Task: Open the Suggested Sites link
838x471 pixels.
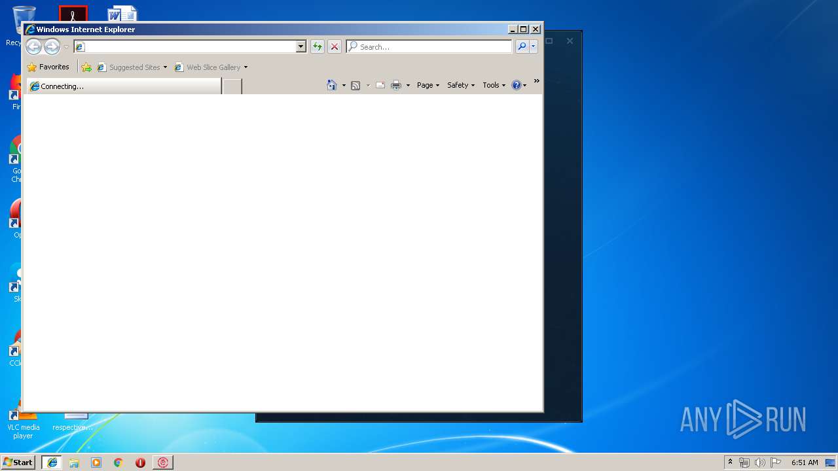Action: (x=129, y=67)
